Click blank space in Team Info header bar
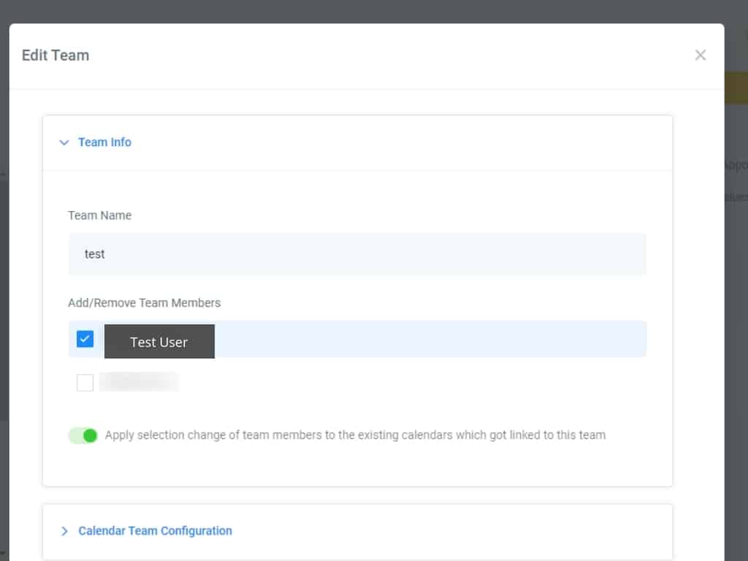748x561 pixels. click(x=402, y=142)
